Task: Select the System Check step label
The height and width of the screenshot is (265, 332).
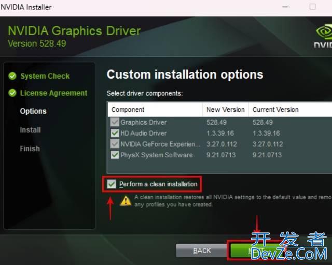Action: [45, 76]
